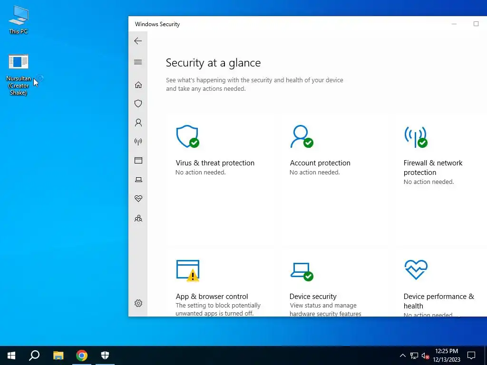This screenshot has width=487, height=365.
Task: Open Device security laptop icon in sidebar
Action: coord(138,180)
